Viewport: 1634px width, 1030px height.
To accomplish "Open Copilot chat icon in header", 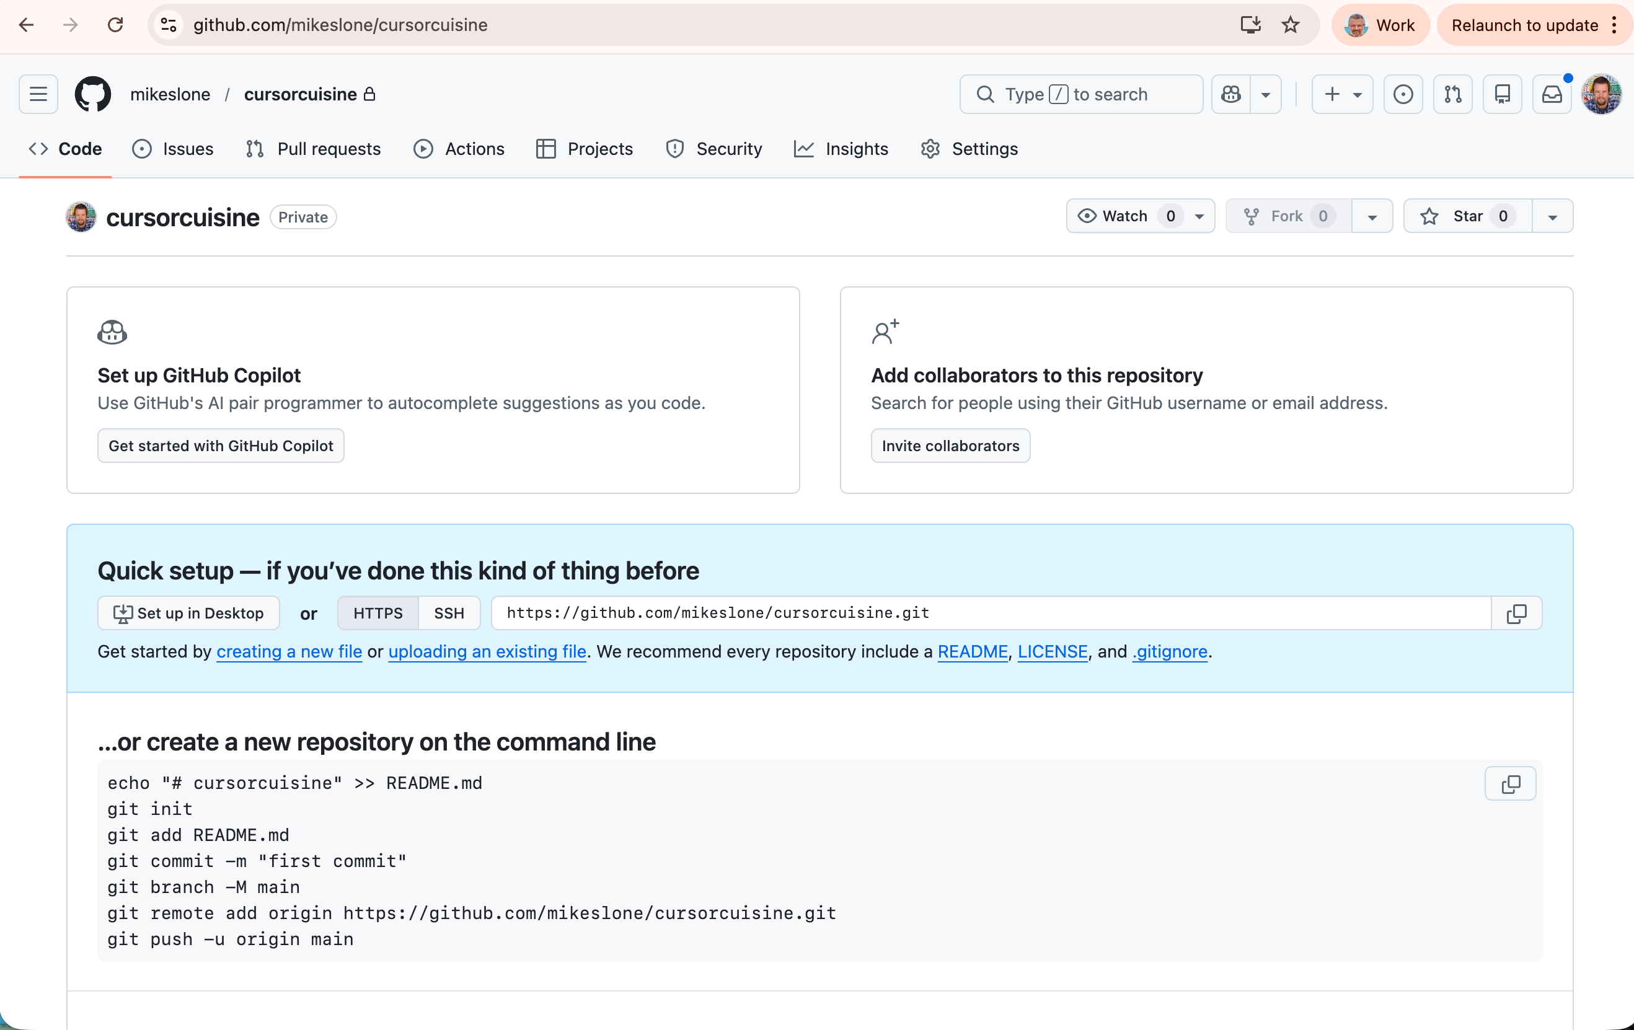I will (x=1231, y=94).
